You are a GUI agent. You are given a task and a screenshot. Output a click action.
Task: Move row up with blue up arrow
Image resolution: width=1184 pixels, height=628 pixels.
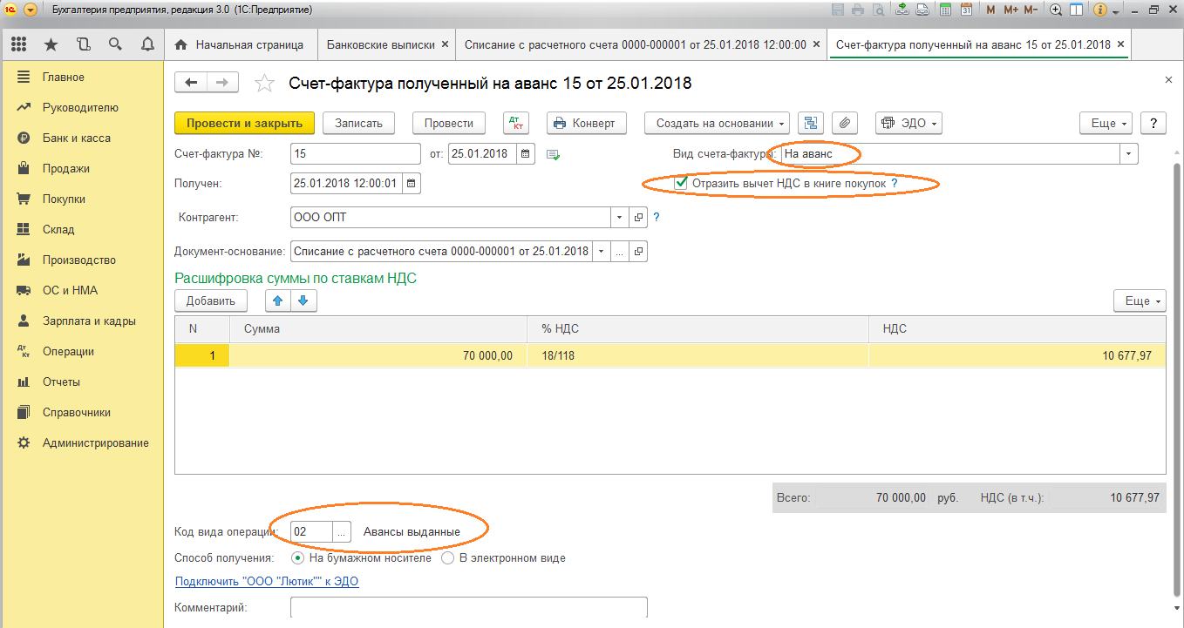[x=278, y=300]
